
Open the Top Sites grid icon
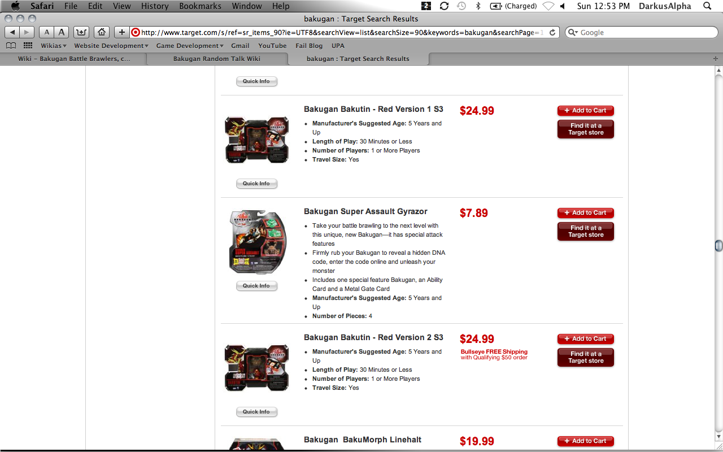[x=27, y=46]
